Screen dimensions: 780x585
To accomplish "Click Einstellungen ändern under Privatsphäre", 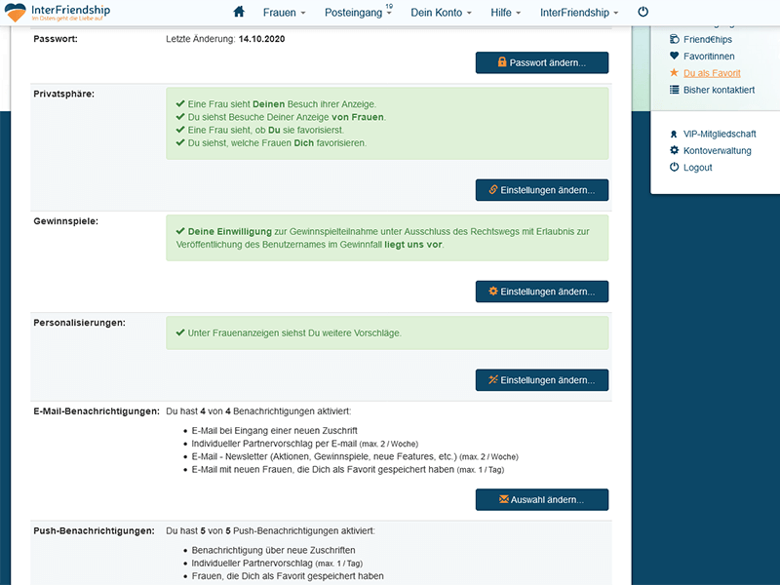I will (542, 190).
